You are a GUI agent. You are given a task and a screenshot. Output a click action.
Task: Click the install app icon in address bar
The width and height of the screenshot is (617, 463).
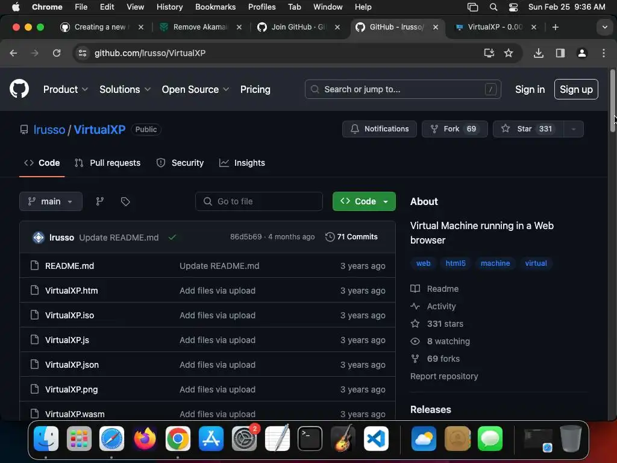(489, 53)
